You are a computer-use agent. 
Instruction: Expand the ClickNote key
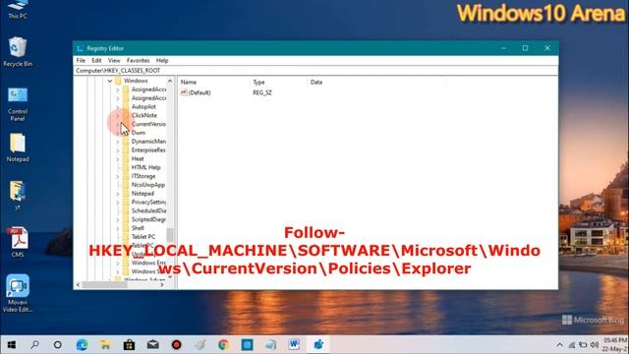[x=118, y=116]
